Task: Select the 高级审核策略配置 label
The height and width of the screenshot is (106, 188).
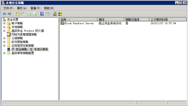Action: point(23,53)
